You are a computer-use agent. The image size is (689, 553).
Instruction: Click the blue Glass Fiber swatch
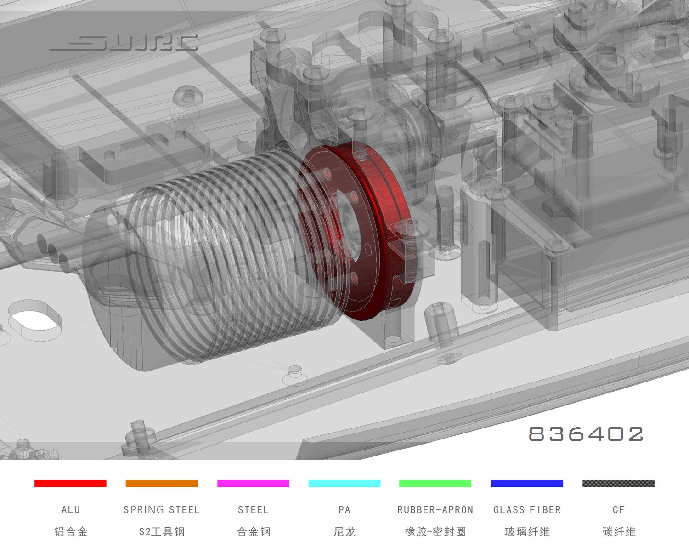(527, 484)
